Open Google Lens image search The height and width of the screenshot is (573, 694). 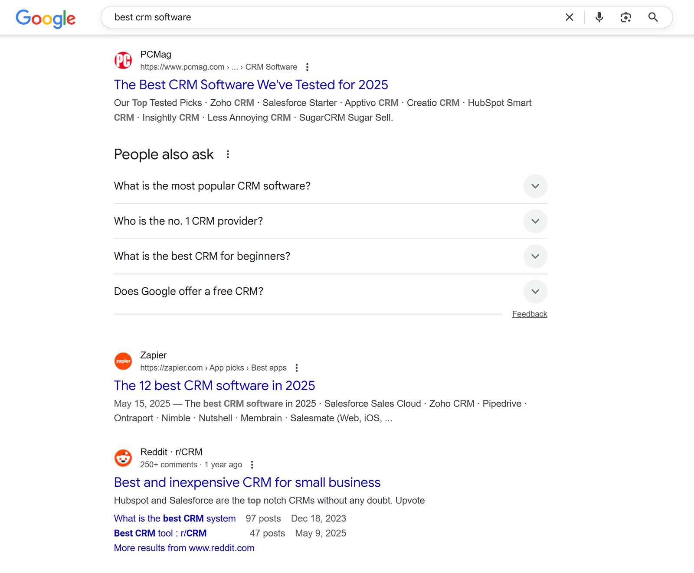pos(626,17)
